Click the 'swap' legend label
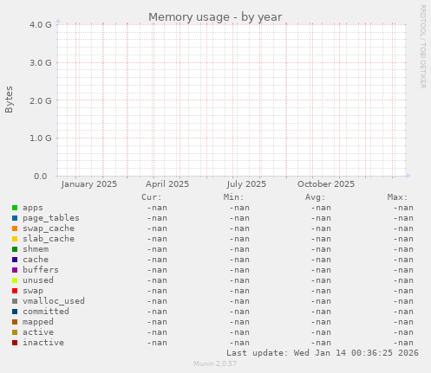 tap(33, 291)
